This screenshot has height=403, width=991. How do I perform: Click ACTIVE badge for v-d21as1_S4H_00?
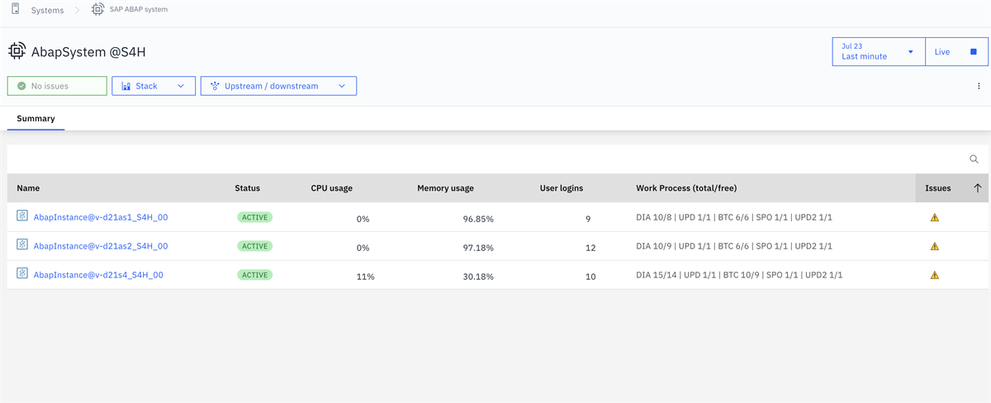click(x=254, y=217)
